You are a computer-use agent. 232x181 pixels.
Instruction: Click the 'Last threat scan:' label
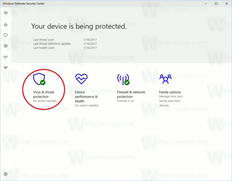(x=44, y=40)
